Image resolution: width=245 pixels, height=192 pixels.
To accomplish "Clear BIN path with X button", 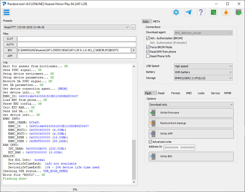I will pos(133,50).
